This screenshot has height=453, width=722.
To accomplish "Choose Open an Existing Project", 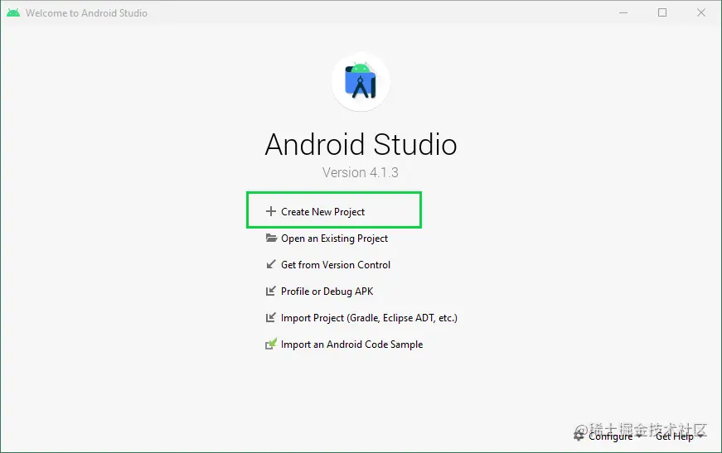I will point(334,239).
